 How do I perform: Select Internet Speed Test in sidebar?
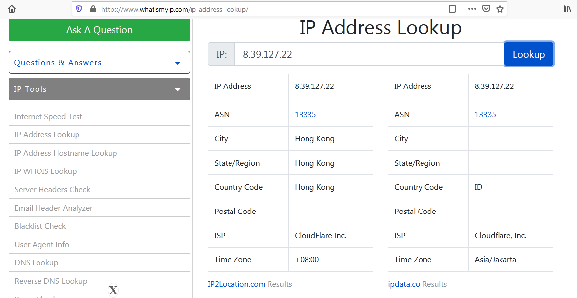pos(48,117)
